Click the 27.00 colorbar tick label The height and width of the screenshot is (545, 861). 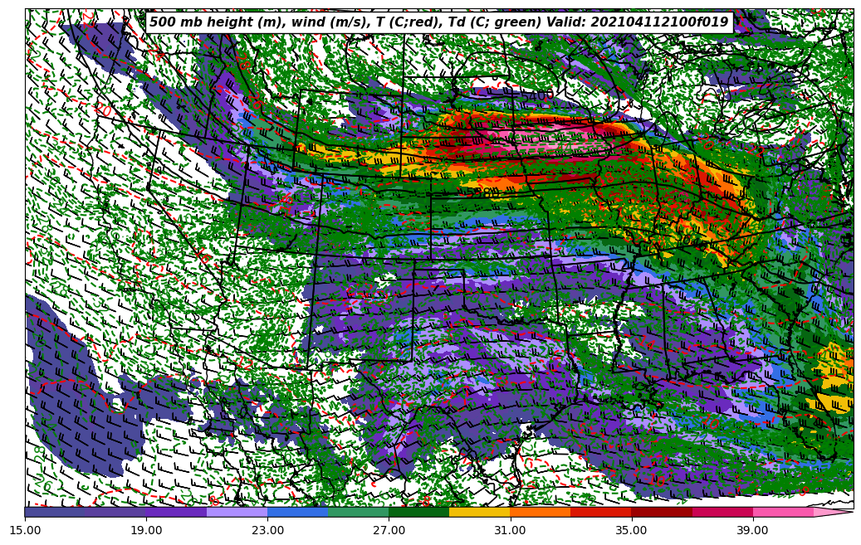tap(389, 528)
